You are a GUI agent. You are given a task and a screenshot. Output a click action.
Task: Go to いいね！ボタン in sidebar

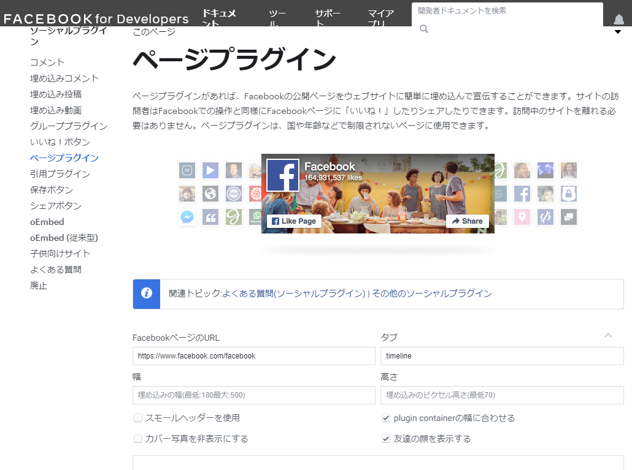[60, 142]
